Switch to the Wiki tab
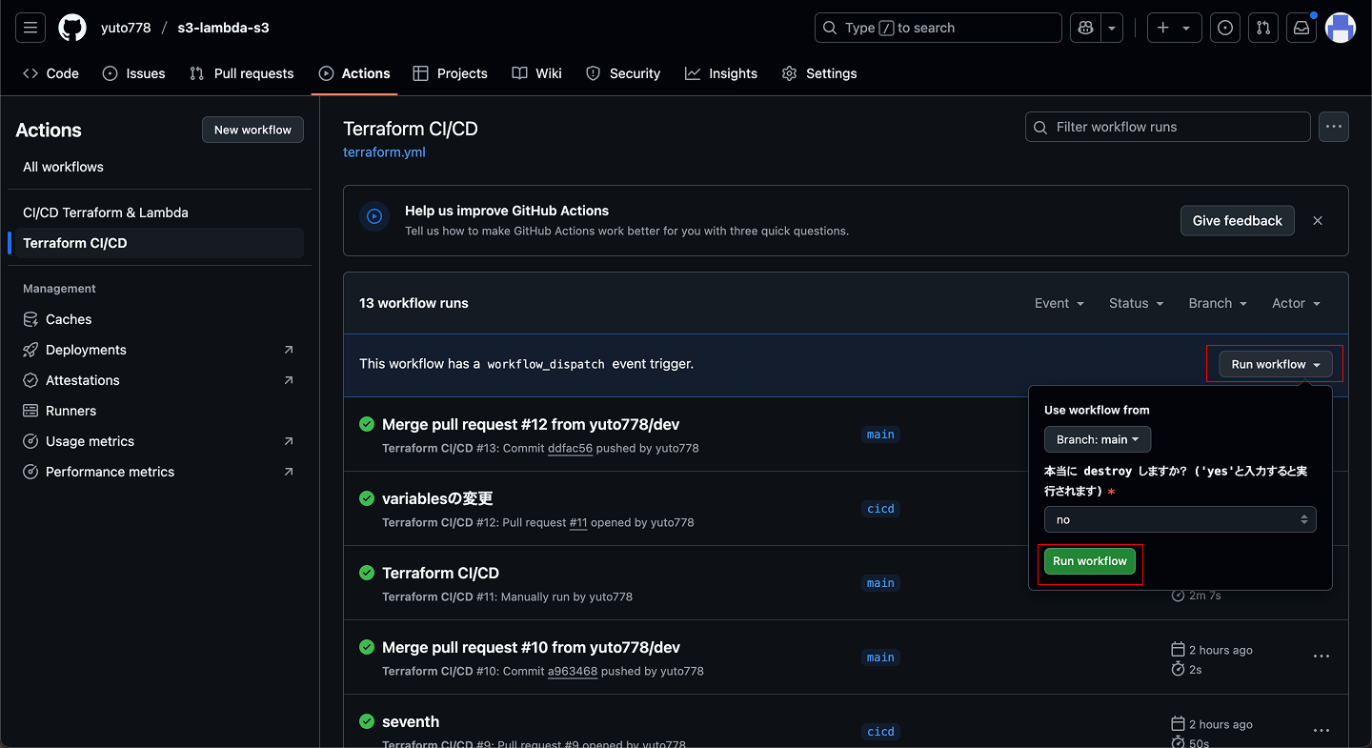 tap(536, 73)
